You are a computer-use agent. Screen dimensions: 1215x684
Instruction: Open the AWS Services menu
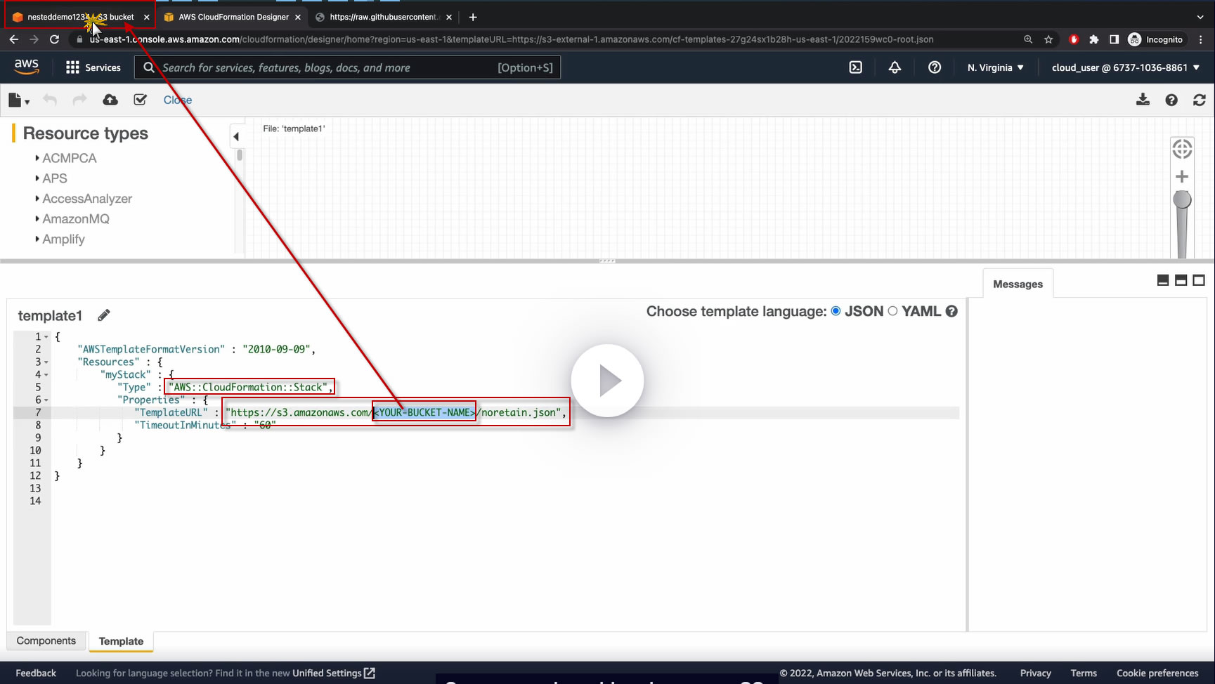(x=93, y=67)
